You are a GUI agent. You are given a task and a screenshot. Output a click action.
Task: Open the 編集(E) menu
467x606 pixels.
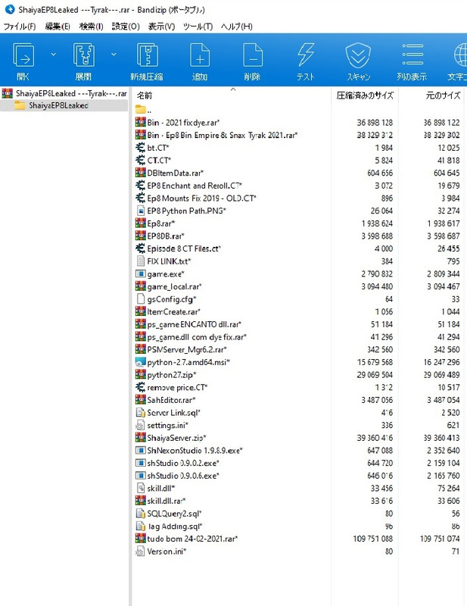(x=58, y=27)
